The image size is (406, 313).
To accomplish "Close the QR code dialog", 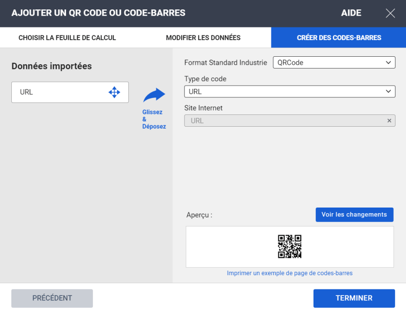I will pos(390,13).
